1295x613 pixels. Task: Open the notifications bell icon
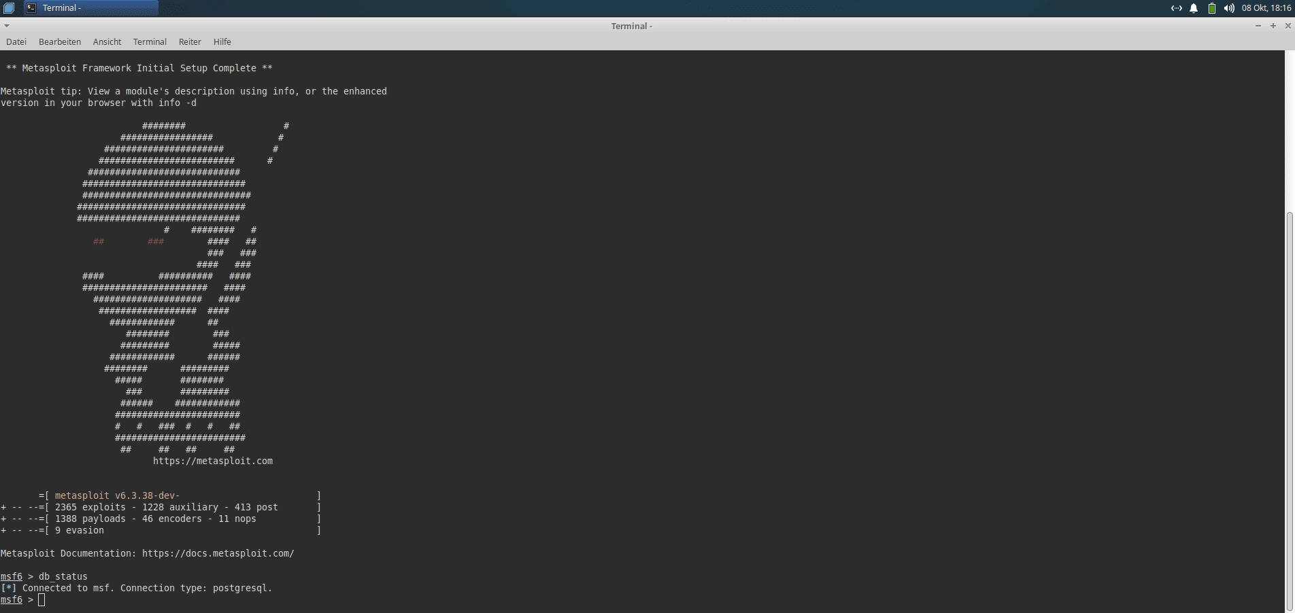click(x=1194, y=8)
